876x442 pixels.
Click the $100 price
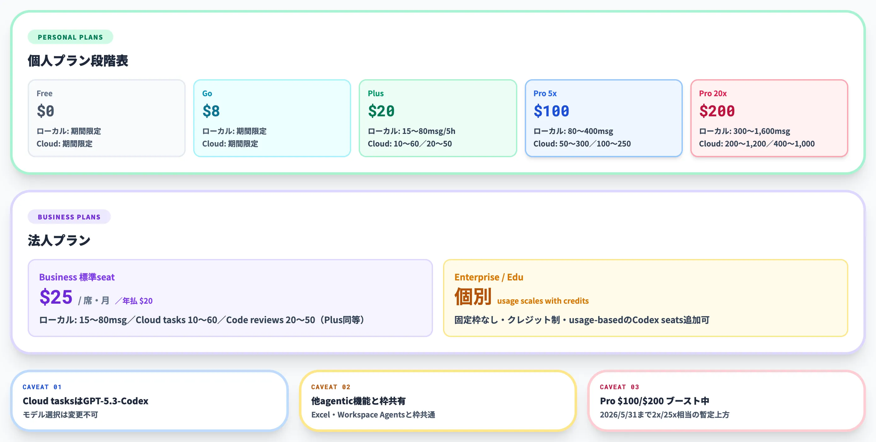(x=551, y=111)
